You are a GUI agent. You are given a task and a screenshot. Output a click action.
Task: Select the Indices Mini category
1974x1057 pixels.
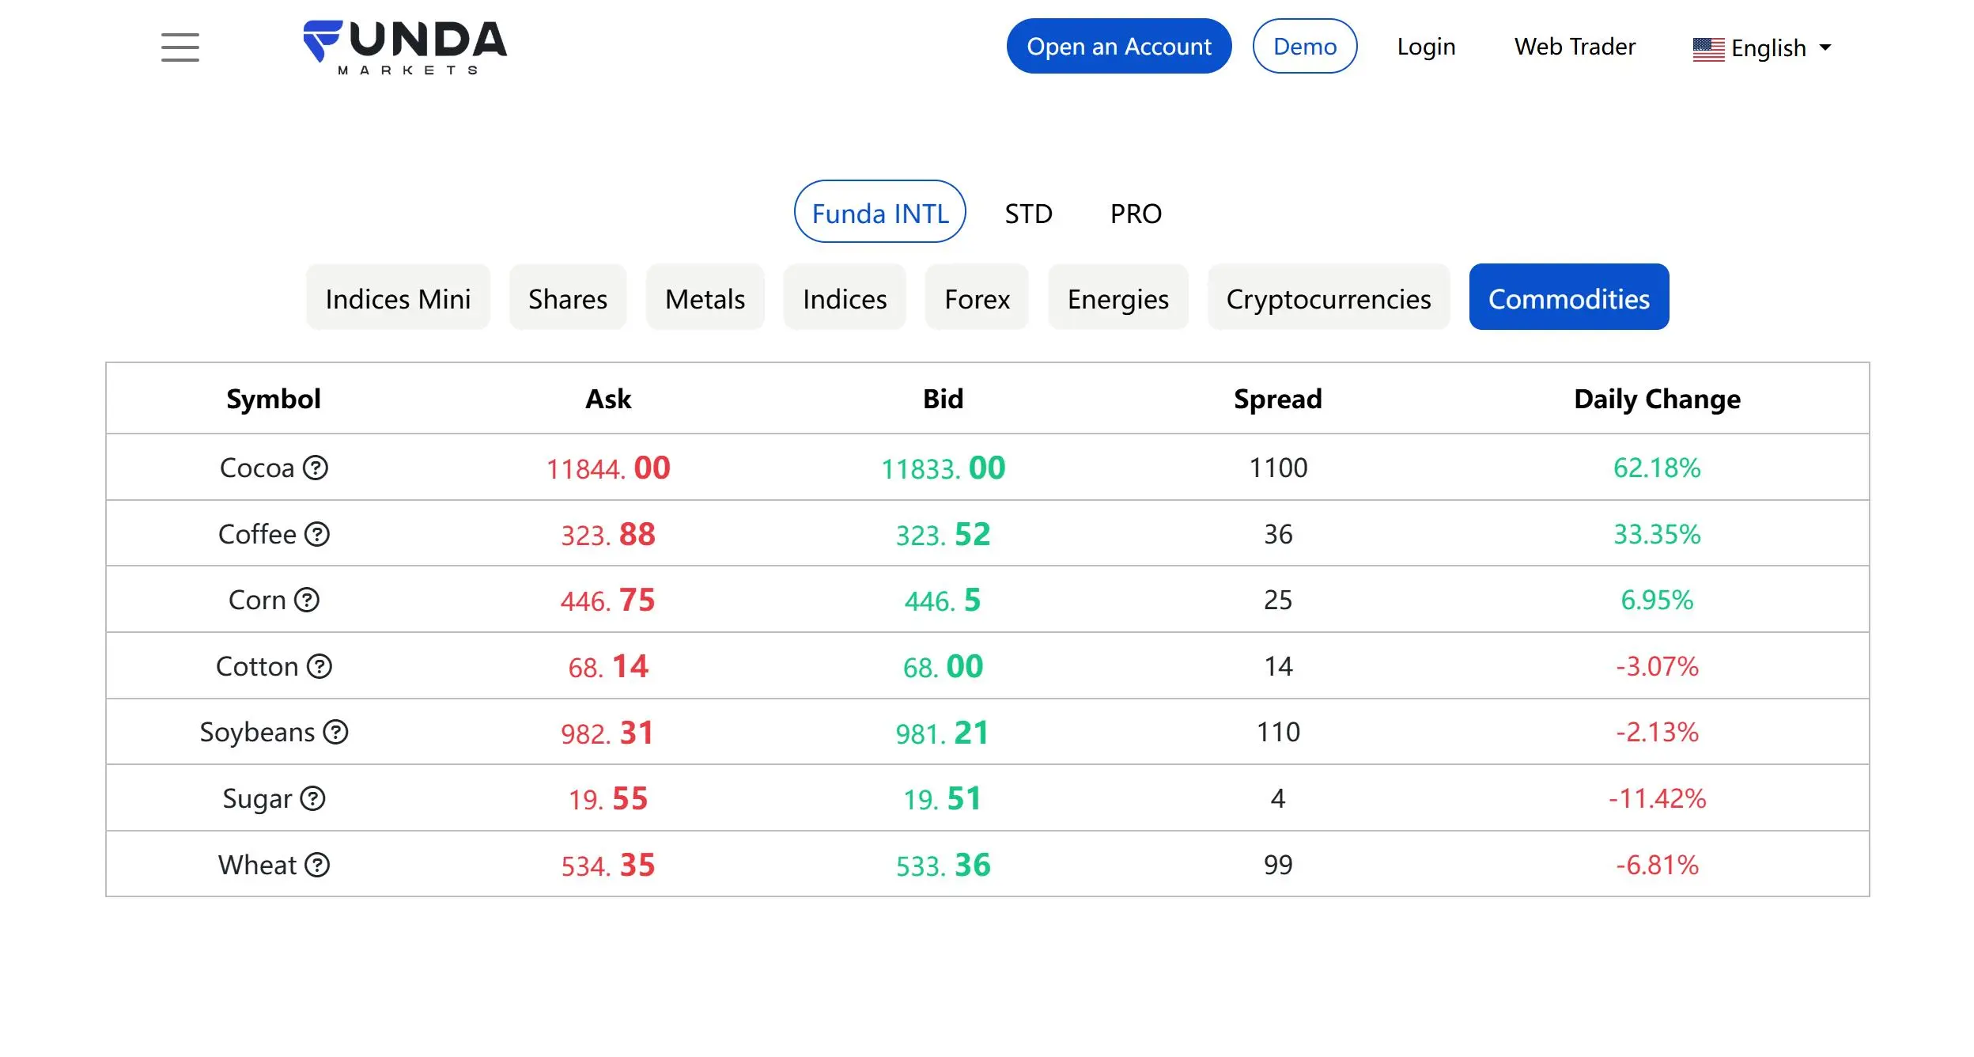click(x=398, y=297)
